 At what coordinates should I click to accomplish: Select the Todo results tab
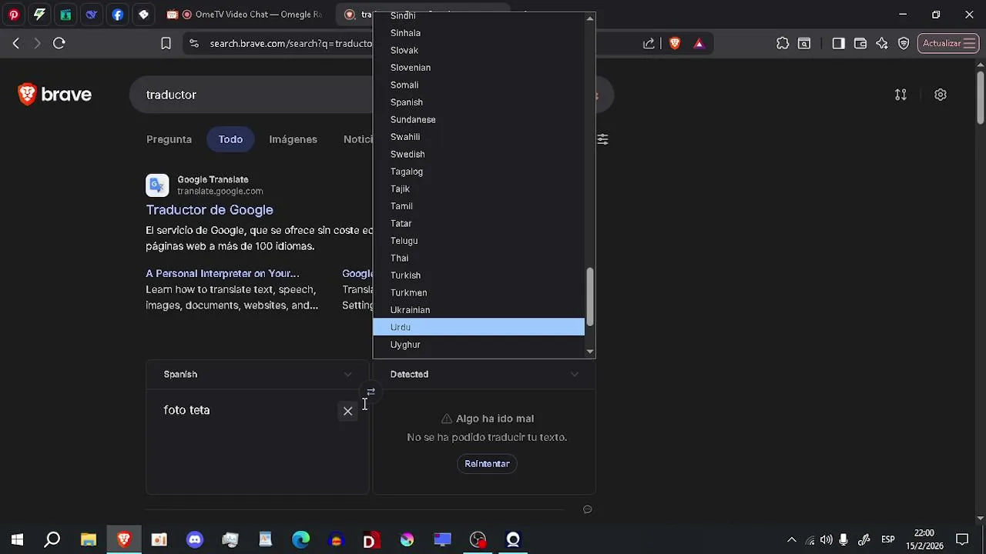click(x=230, y=139)
